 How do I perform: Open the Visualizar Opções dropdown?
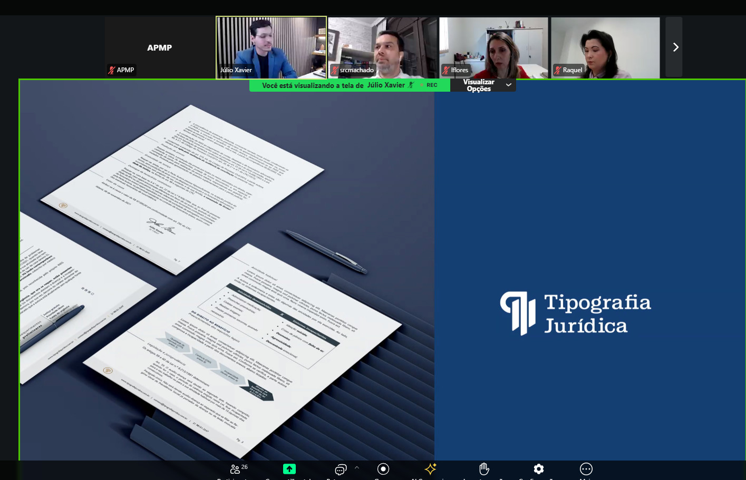pos(483,85)
